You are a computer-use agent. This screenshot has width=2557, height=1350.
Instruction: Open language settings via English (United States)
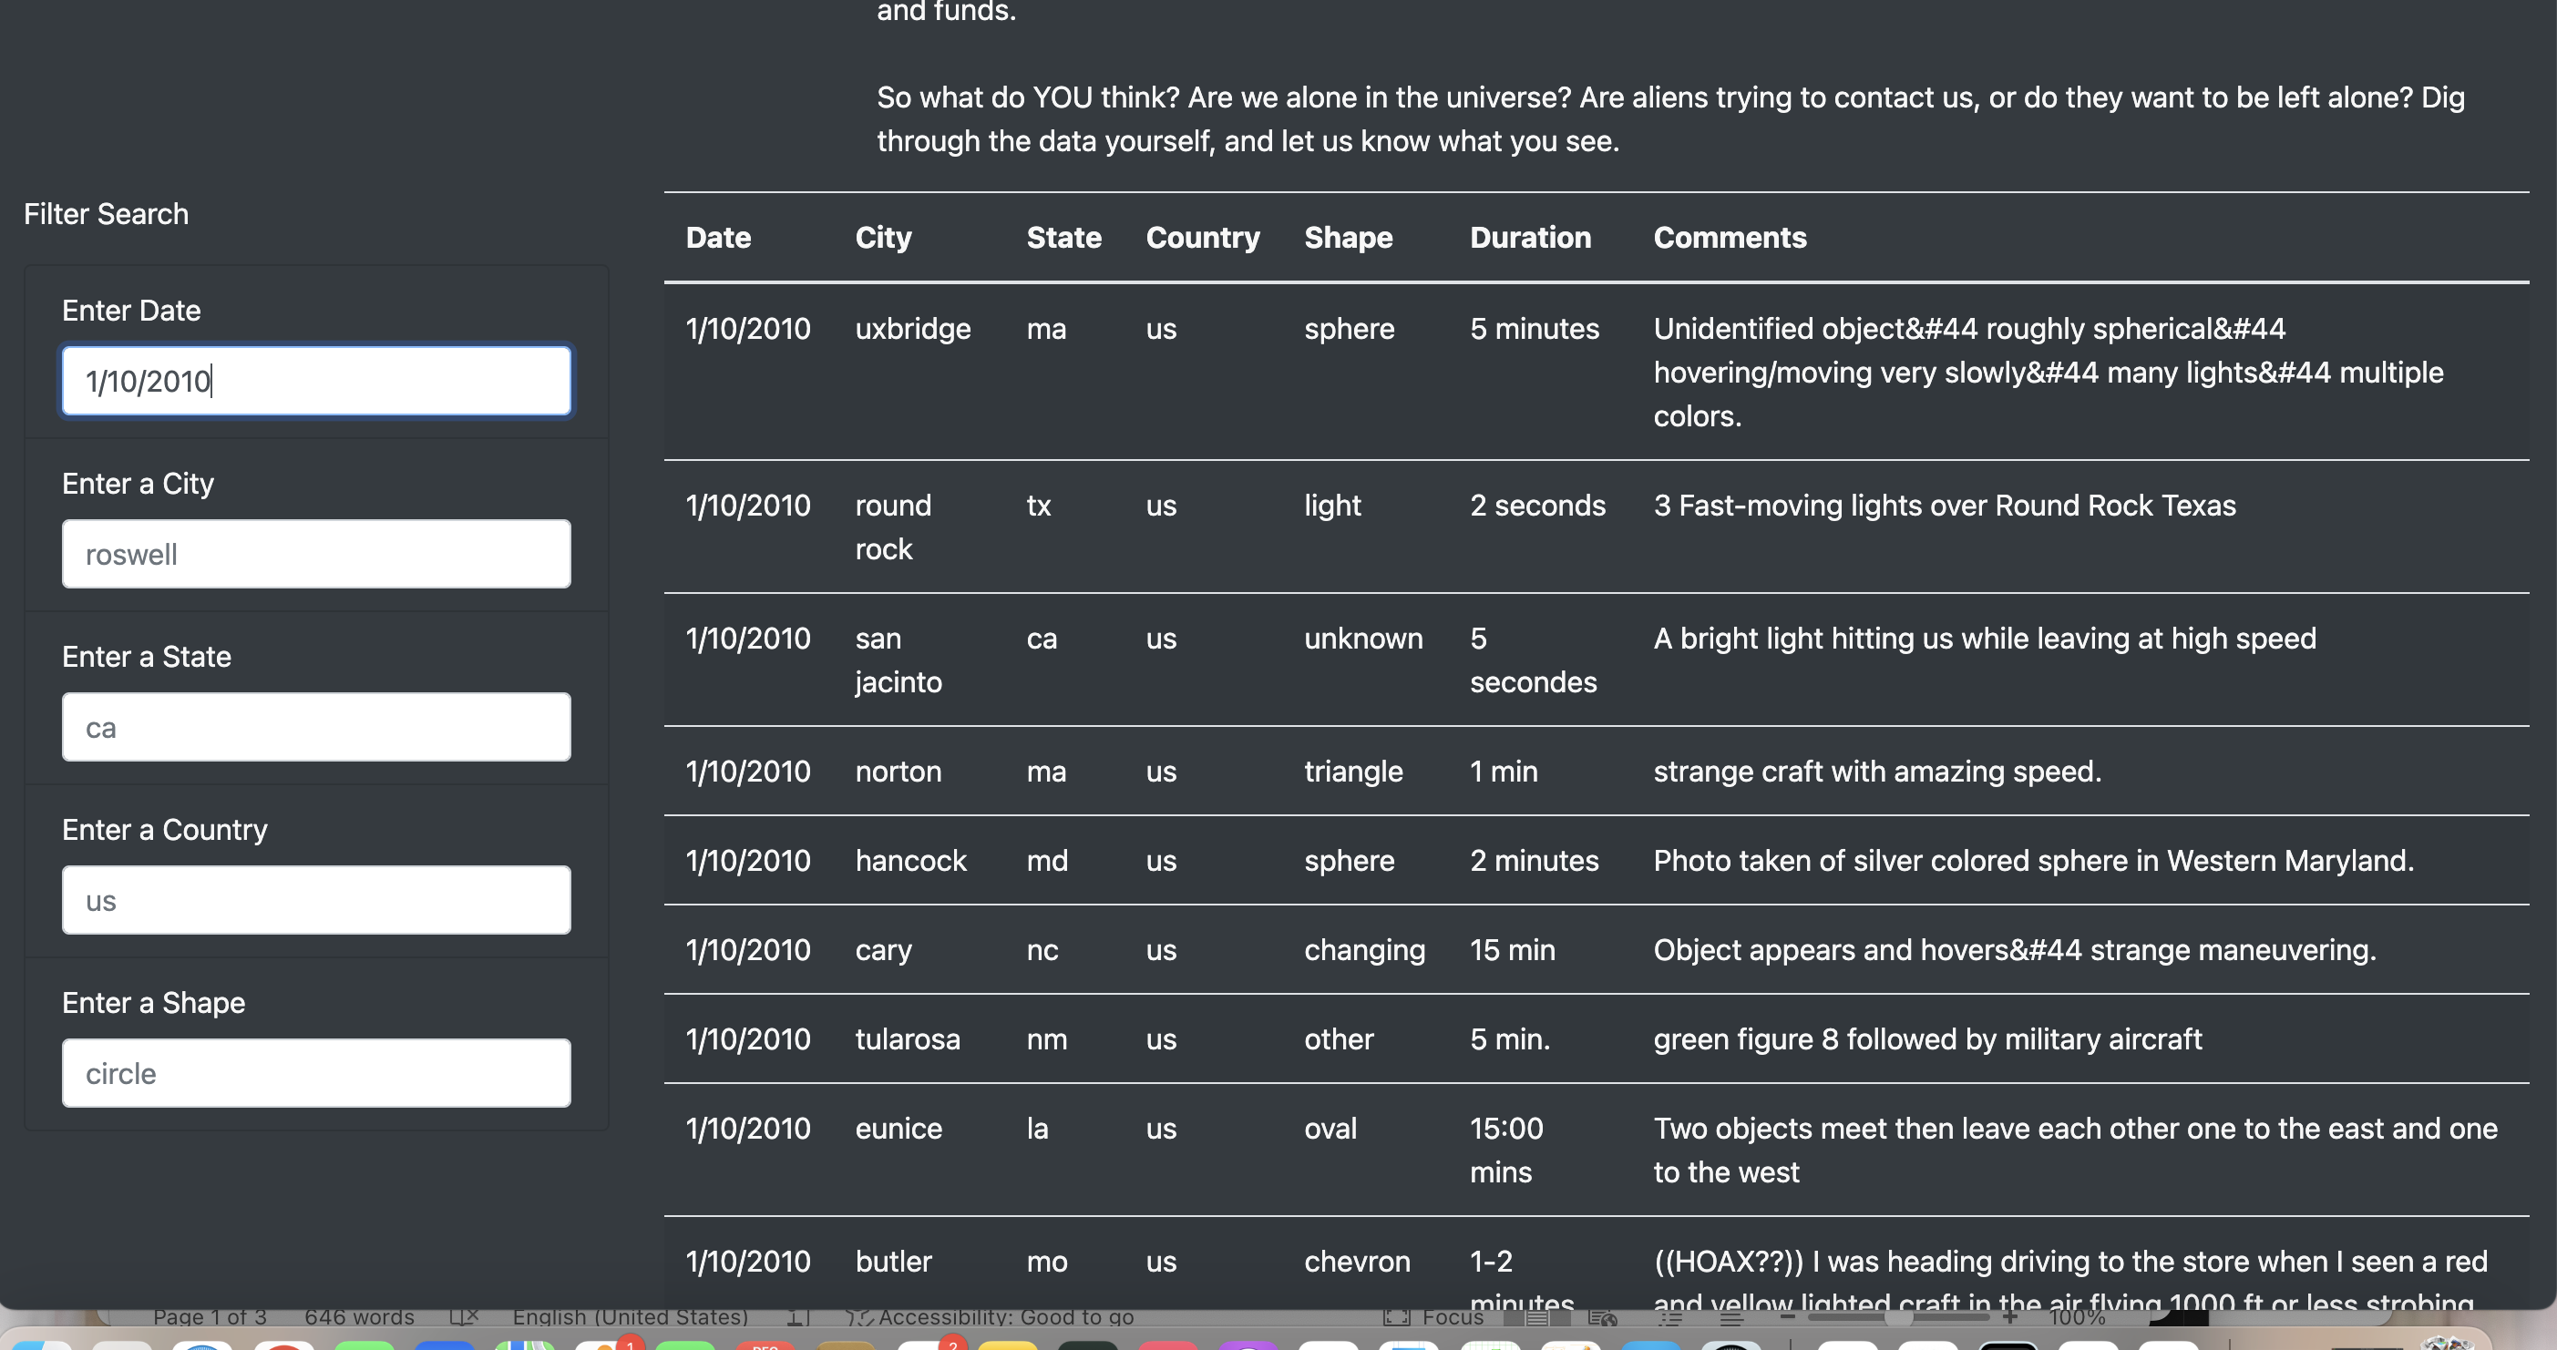(x=631, y=1316)
